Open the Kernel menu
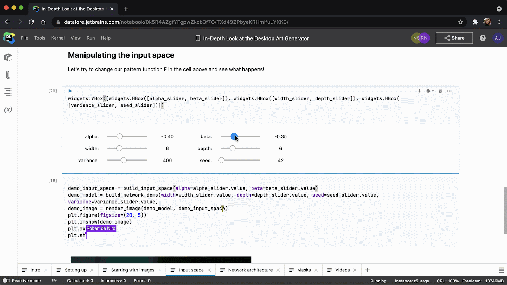This screenshot has width=507, height=285. pos(58,38)
